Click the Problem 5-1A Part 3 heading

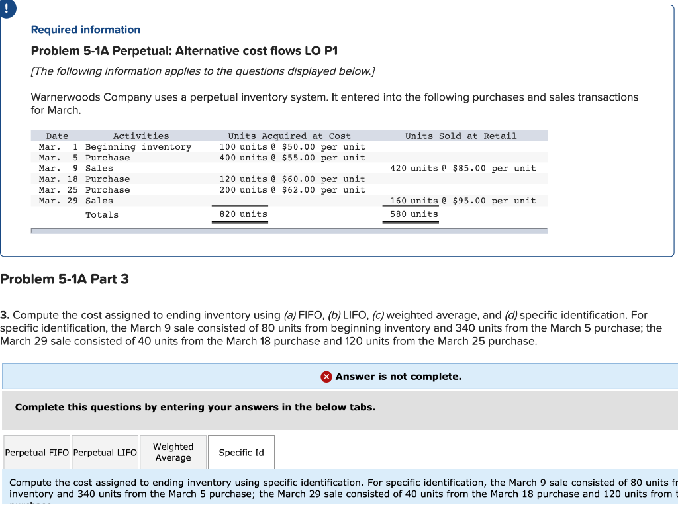(x=64, y=279)
